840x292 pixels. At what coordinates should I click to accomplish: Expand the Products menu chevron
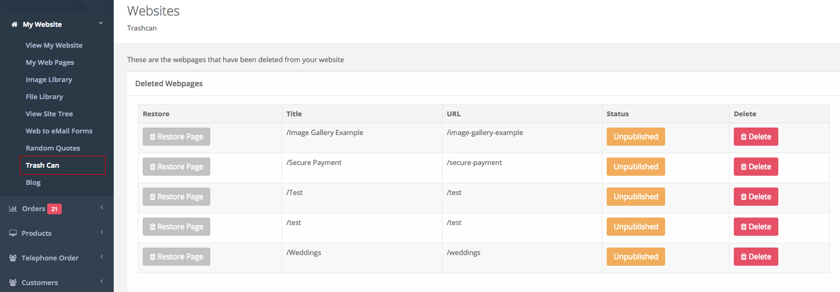point(101,233)
